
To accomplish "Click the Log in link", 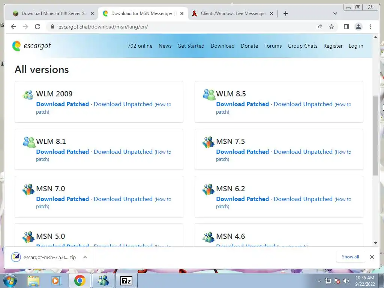I will 356,46.
